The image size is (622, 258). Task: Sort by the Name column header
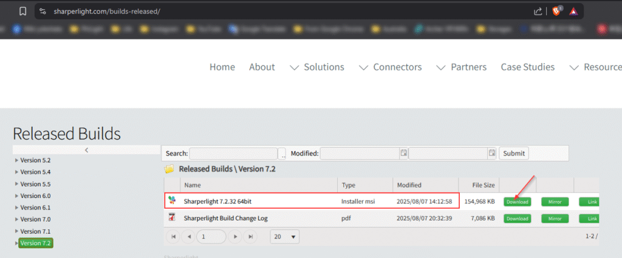click(x=259, y=185)
